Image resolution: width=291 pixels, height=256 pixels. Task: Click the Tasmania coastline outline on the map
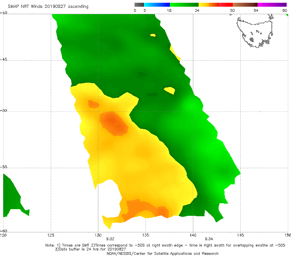(255, 32)
